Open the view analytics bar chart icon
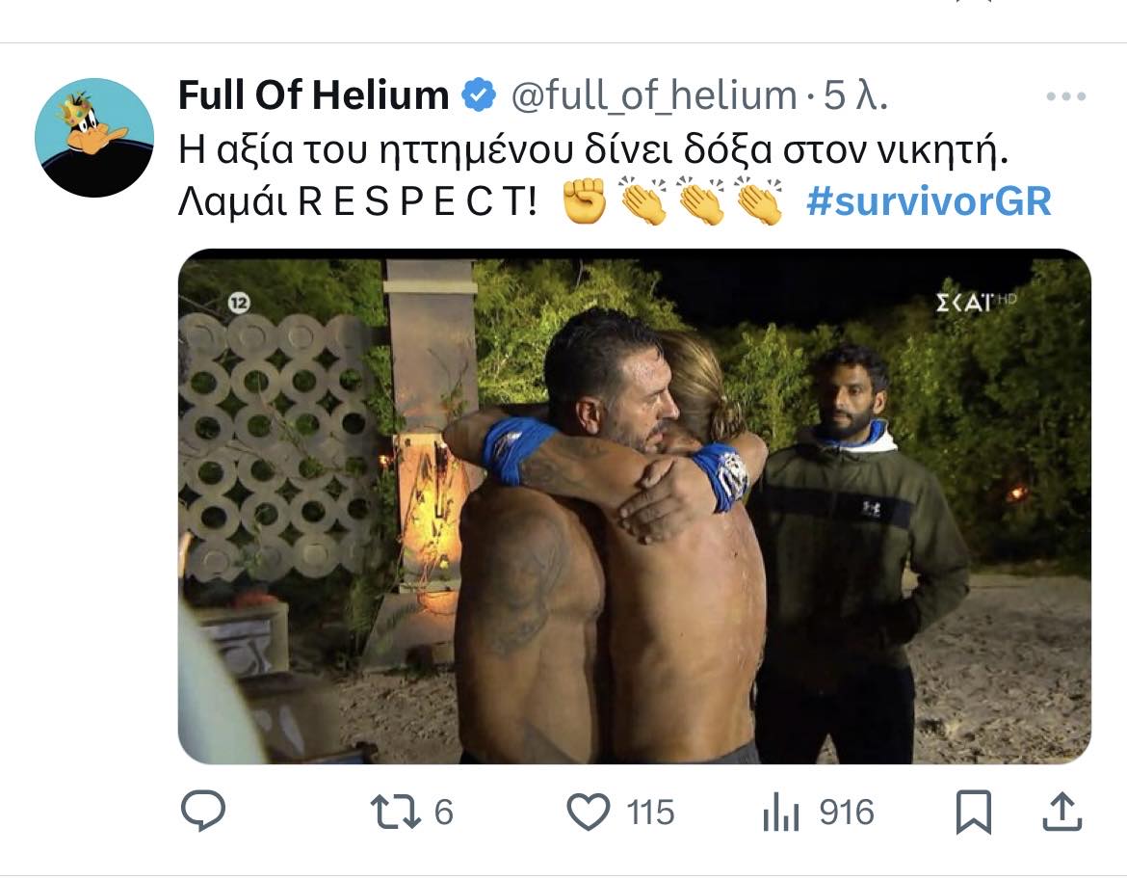The image size is (1127, 880). [781, 813]
